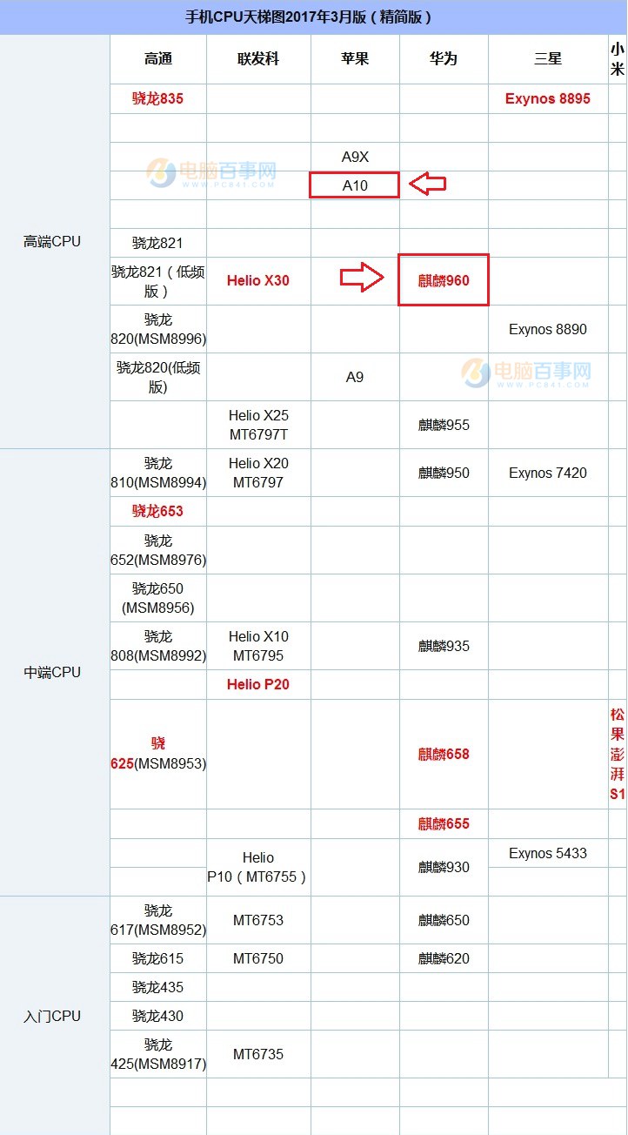Click the 苹果 column header
The height and width of the screenshot is (1135, 628).
click(355, 59)
